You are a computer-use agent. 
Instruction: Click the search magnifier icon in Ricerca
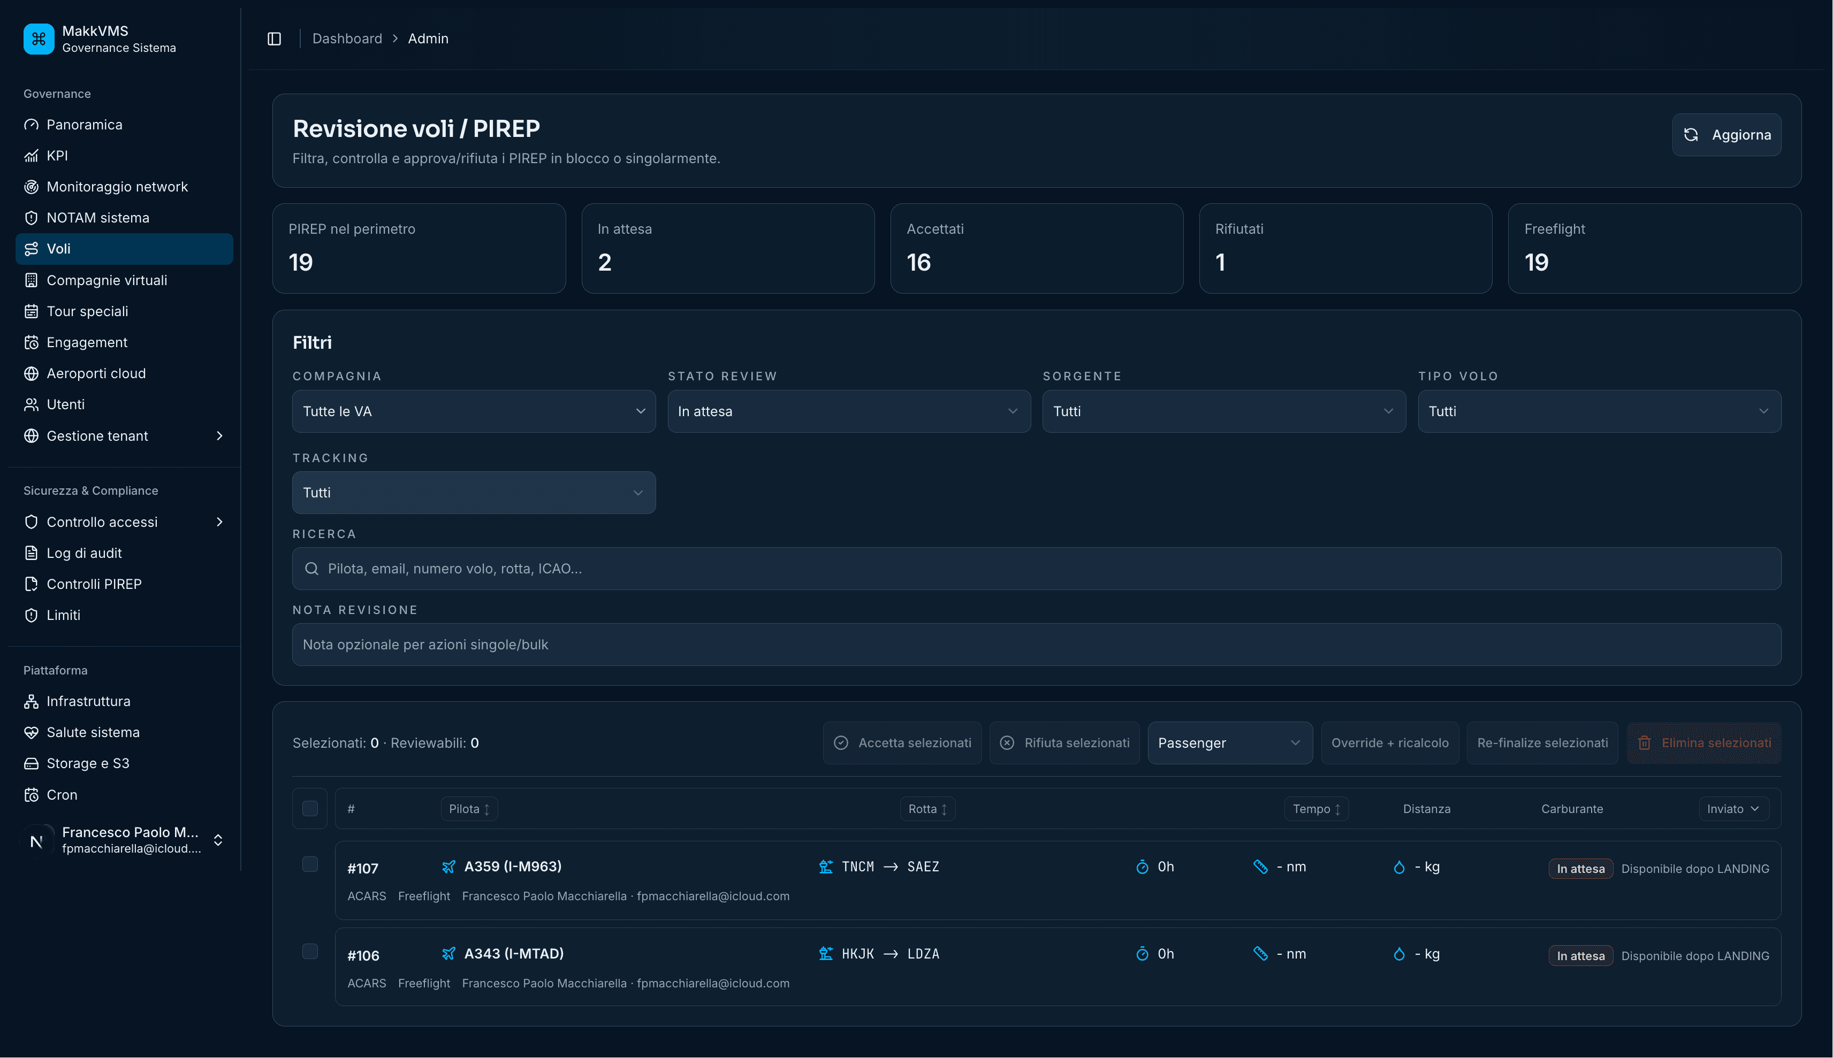click(x=312, y=568)
